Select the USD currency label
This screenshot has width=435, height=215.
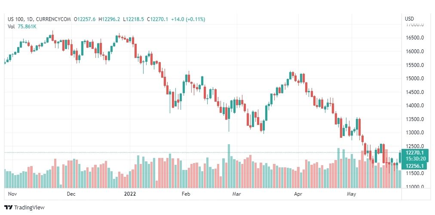[409, 19]
